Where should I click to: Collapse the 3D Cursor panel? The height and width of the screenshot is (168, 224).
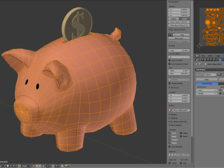point(169,88)
